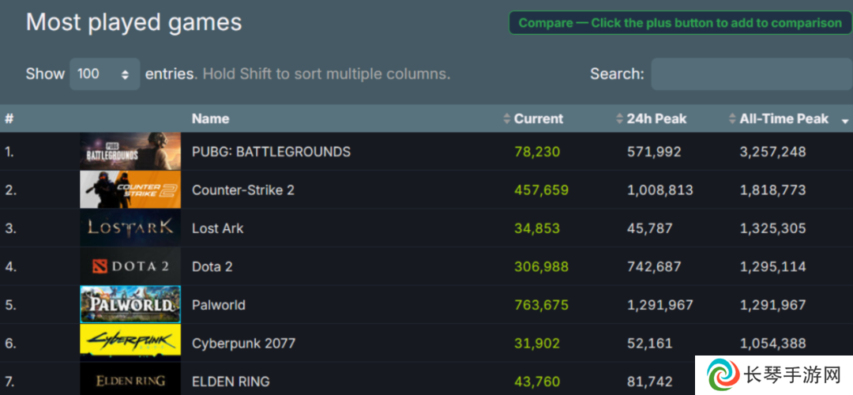Screen dimensions: 853x395
Task: Select Palworld current value 763,675
Action: (541, 305)
